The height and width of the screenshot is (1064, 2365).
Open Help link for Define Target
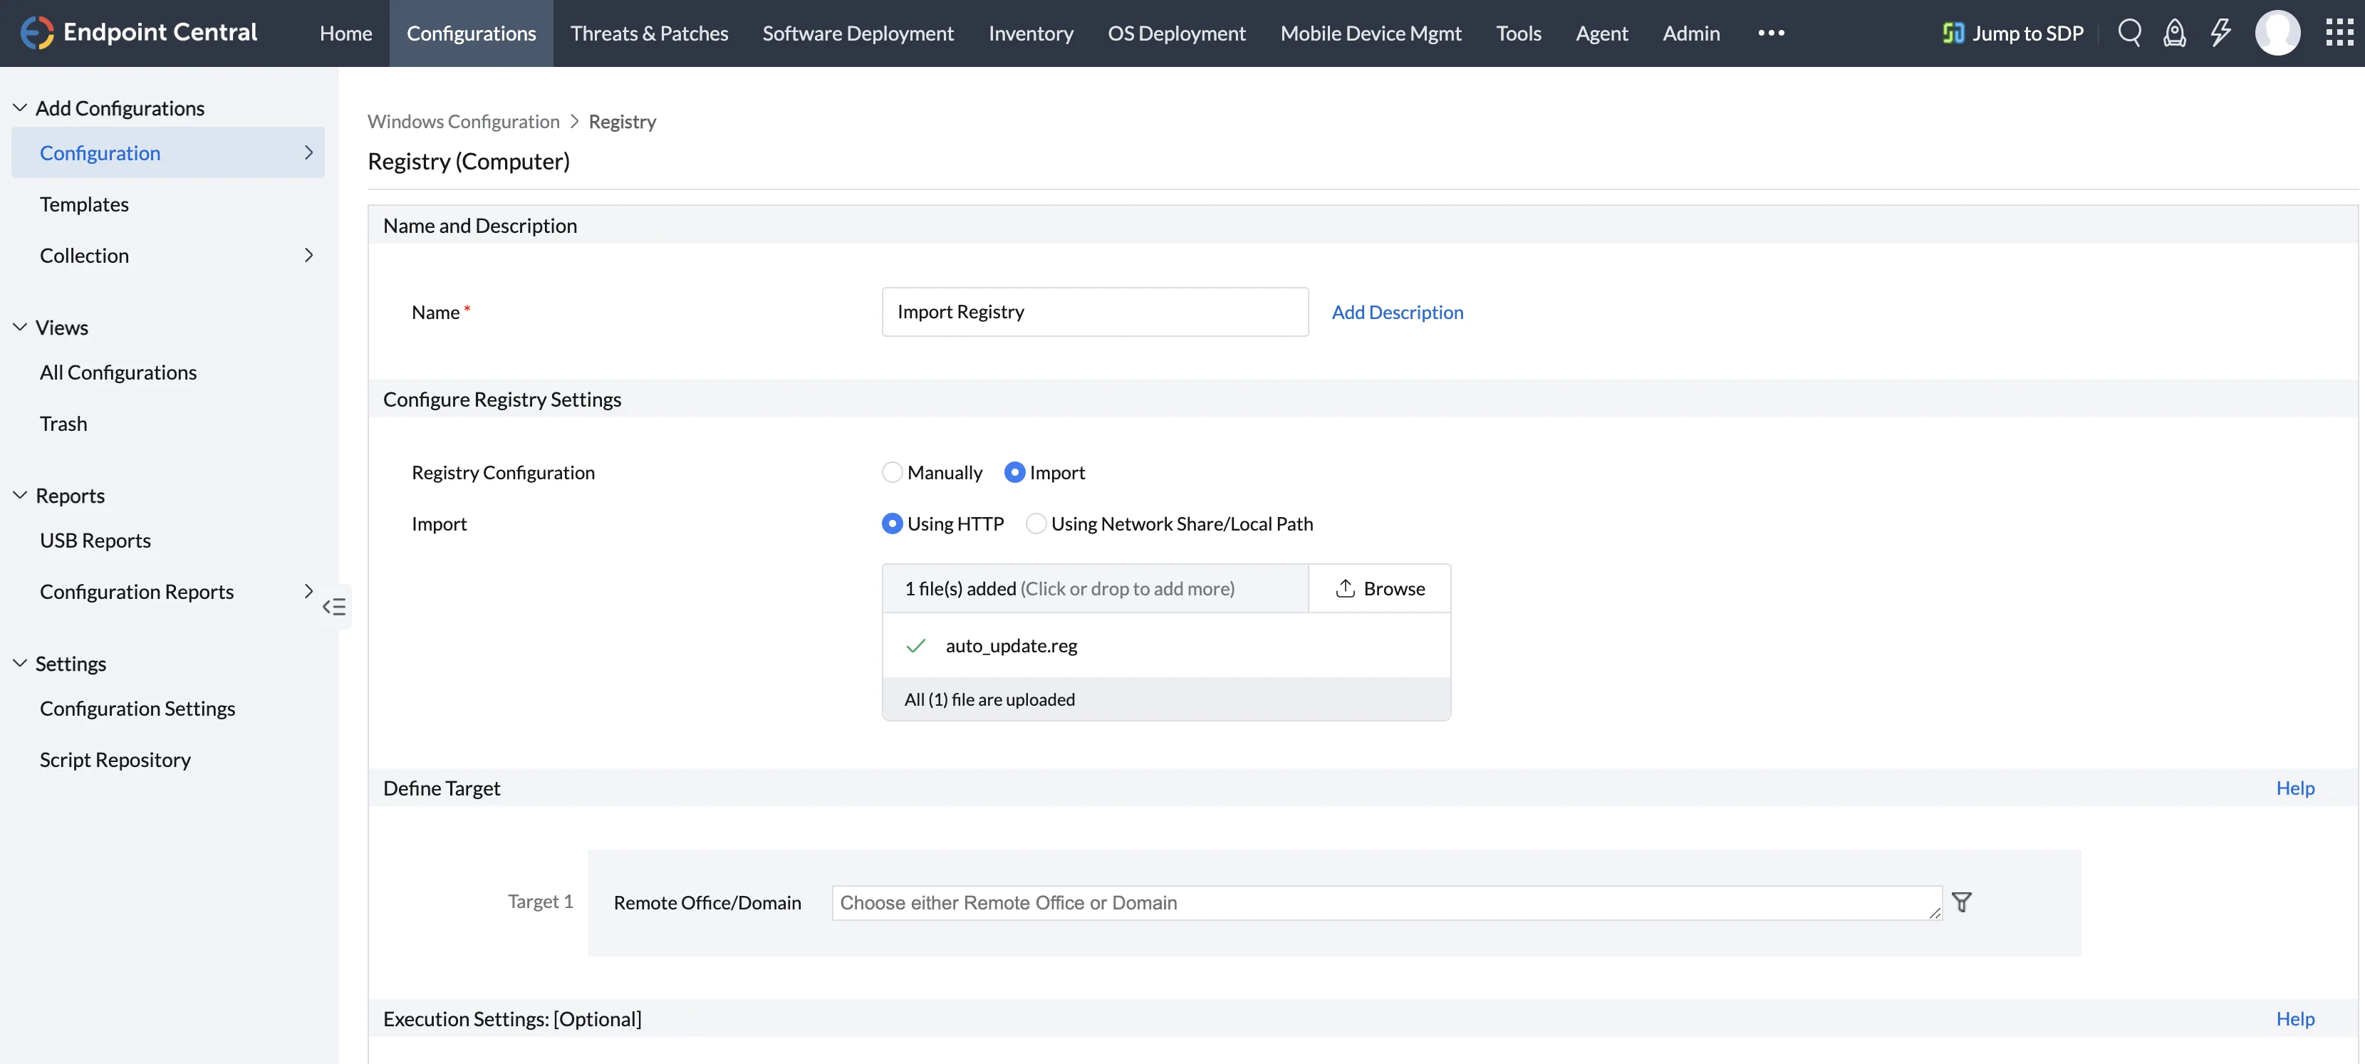tap(2294, 788)
